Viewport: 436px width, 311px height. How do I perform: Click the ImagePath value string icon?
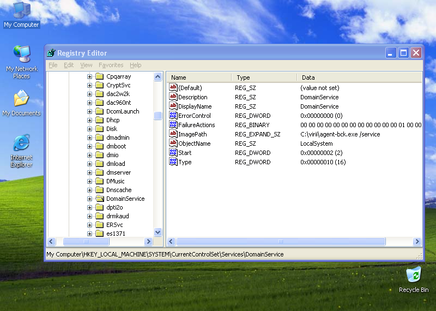coord(173,134)
